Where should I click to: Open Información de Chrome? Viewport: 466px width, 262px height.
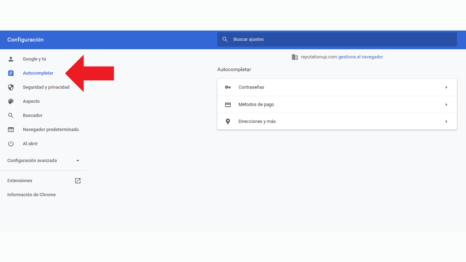(31, 194)
